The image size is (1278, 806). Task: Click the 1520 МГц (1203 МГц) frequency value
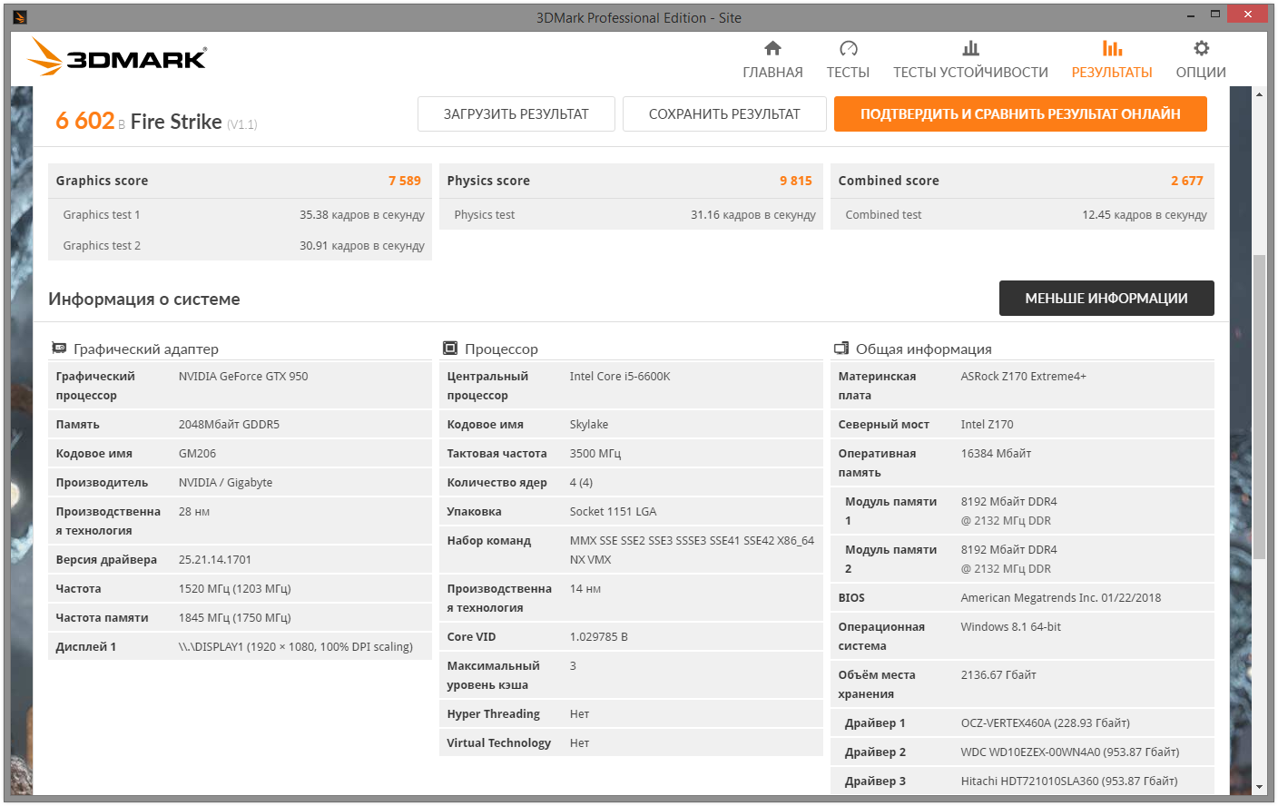(x=235, y=589)
